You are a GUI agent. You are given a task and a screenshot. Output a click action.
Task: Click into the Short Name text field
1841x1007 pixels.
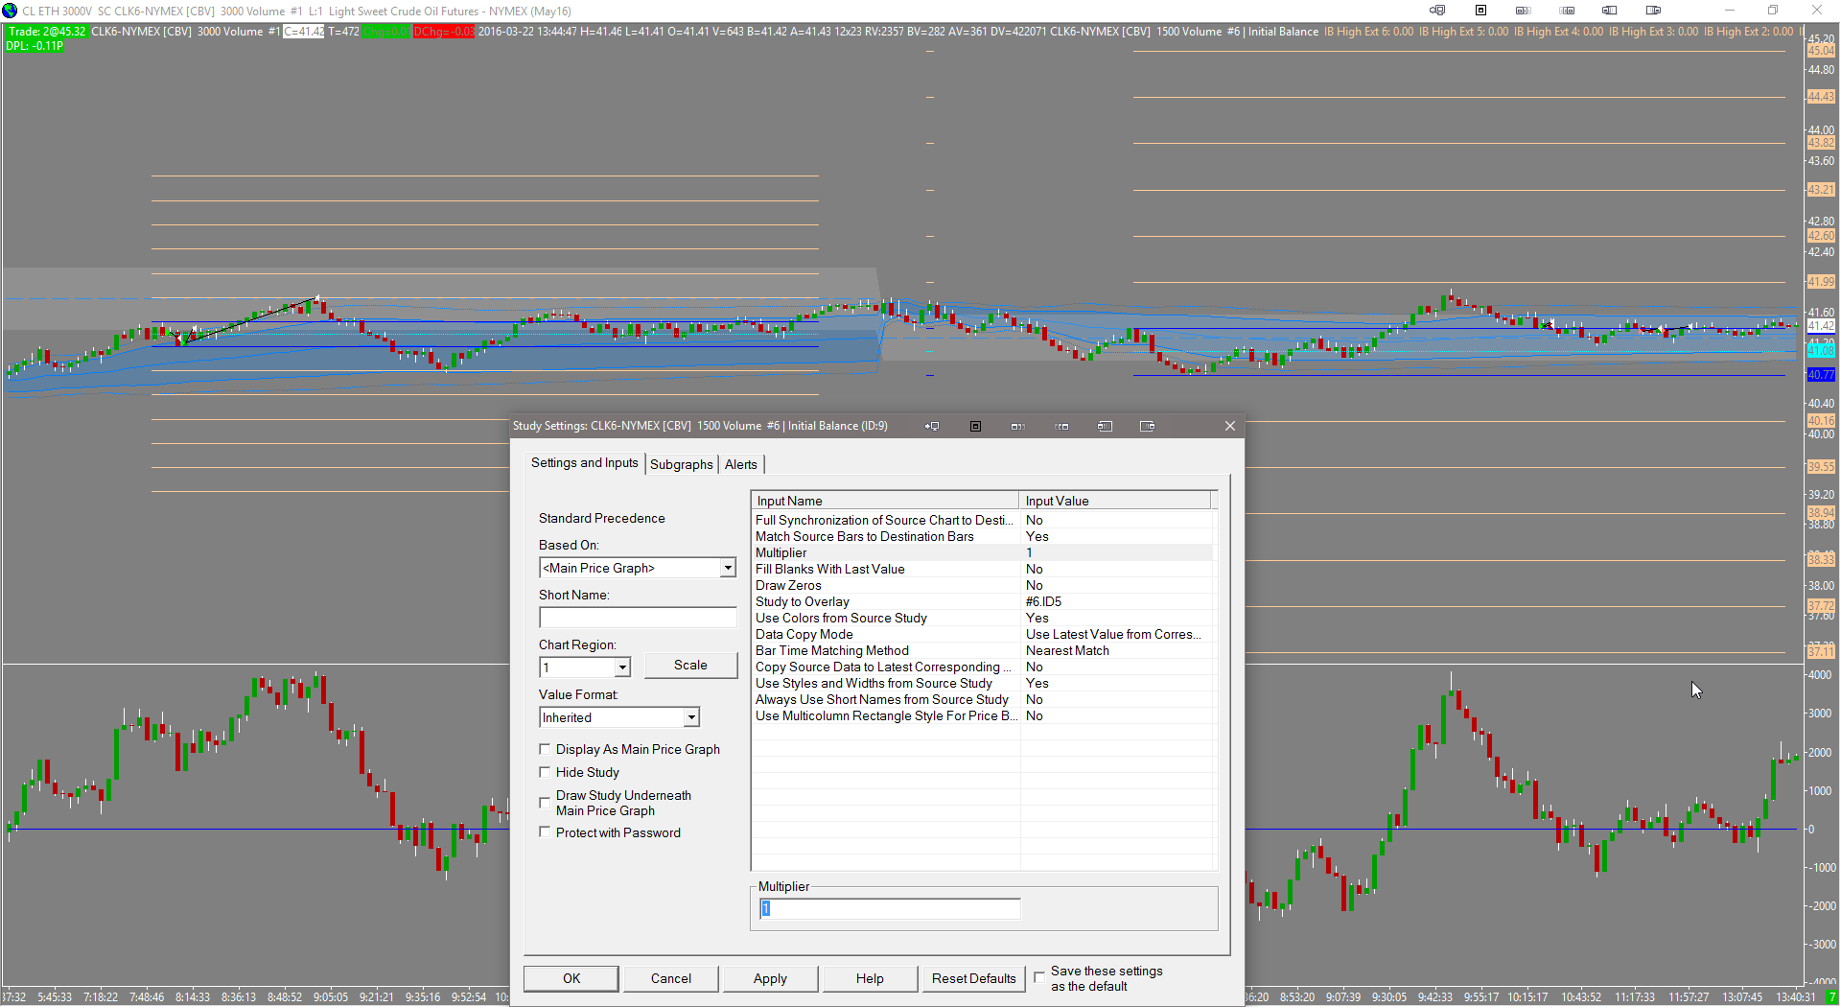(638, 618)
